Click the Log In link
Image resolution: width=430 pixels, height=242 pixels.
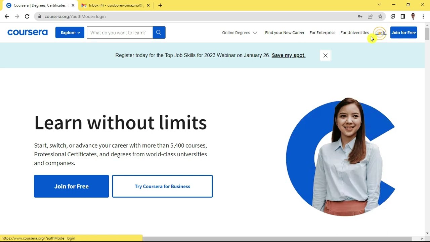pos(381,33)
